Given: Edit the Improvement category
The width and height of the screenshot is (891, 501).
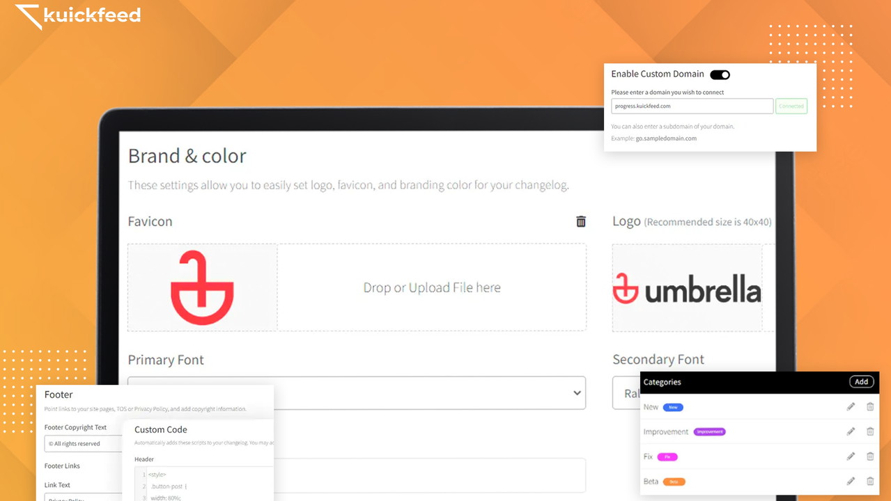Looking at the screenshot, I should 851,431.
